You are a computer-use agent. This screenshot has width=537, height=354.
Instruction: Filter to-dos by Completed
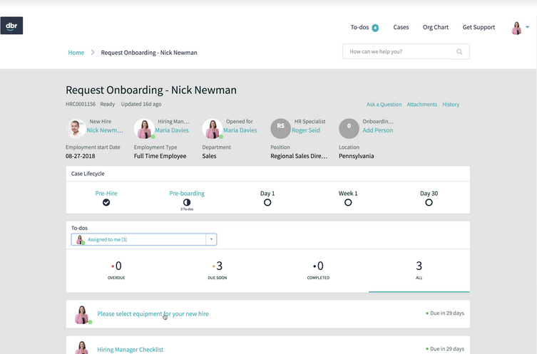[318, 270]
